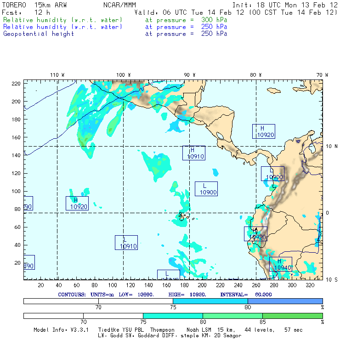This screenshot has height=340, width=340.
Task: Click the 'Geopotential height' legend label
Action: pos(39,34)
